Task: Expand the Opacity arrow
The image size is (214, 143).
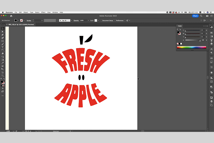Action: coord(88,21)
